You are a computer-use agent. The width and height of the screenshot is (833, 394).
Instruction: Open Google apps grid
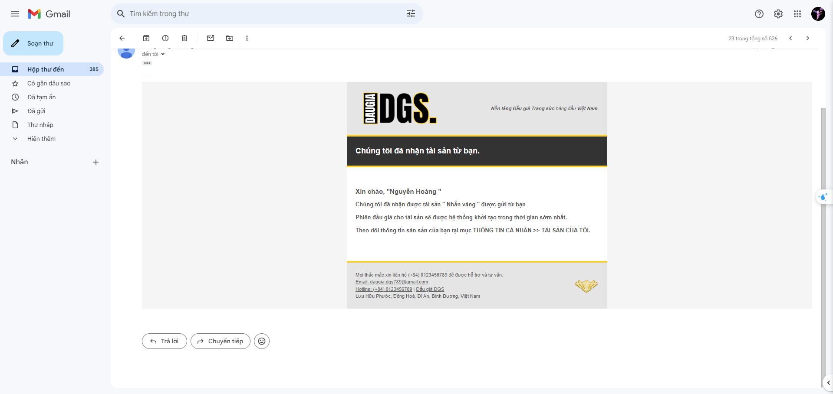(797, 14)
